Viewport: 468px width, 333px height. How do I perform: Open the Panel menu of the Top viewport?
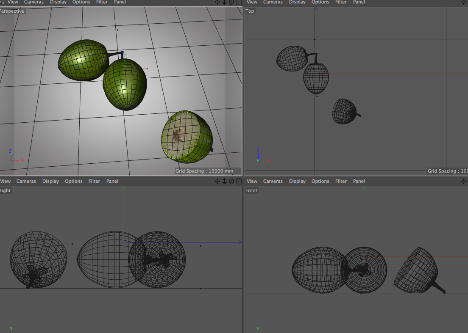pyautogui.click(x=359, y=2)
